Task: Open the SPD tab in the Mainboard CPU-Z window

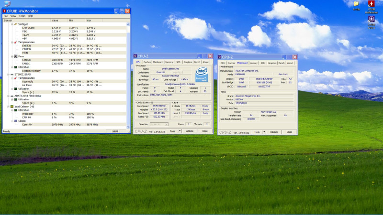Action: 262,63
